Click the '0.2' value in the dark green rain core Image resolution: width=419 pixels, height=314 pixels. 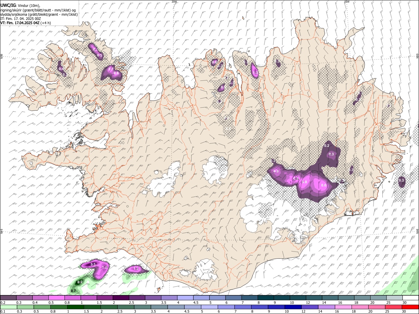[x=80, y=282]
